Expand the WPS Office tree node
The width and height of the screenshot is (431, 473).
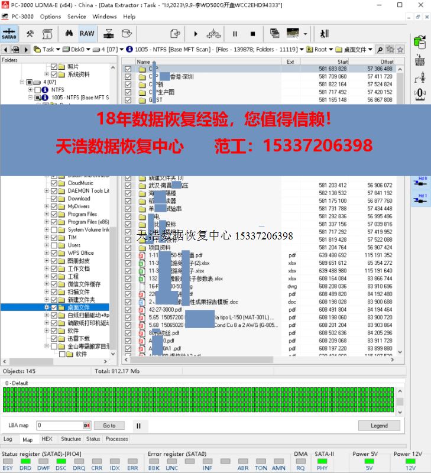[47, 253]
